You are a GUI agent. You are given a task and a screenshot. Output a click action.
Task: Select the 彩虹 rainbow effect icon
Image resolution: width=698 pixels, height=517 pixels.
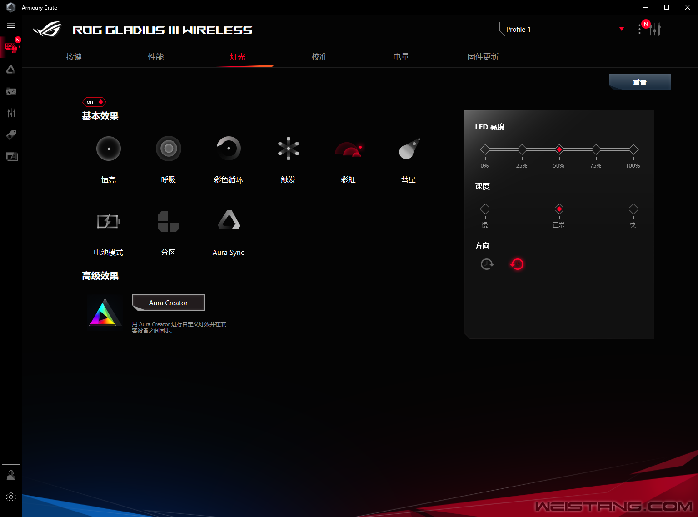coord(349,149)
